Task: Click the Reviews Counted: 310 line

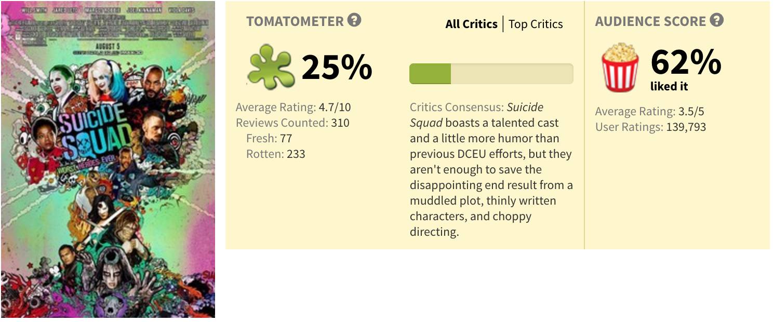Action: click(292, 123)
